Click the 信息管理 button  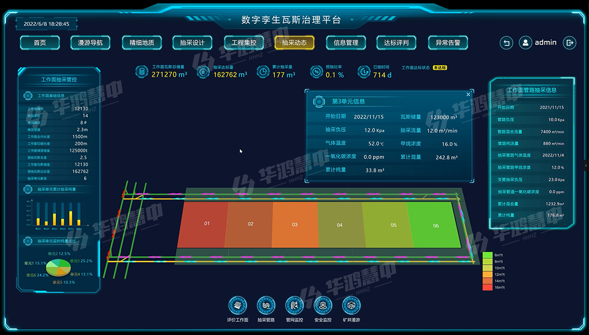pyautogui.click(x=346, y=42)
